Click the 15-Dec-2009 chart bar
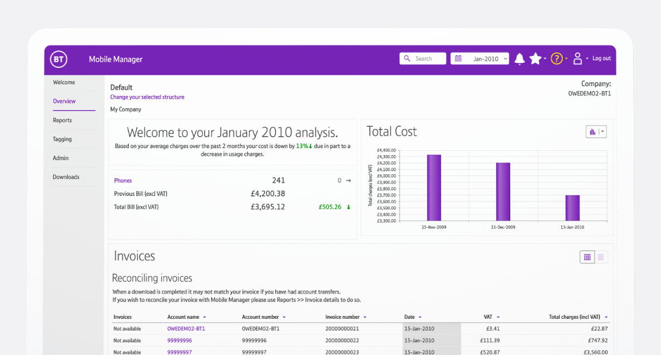661x355 pixels. click(503, 192)
